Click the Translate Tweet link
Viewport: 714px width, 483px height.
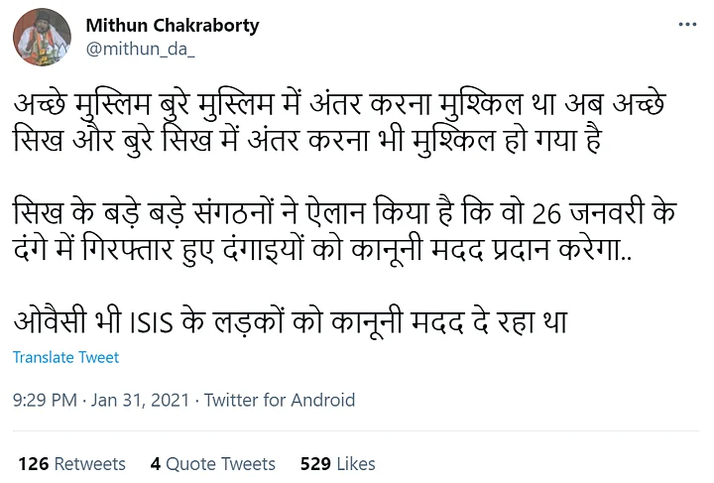pyautogui.click(x=66, y=357)
